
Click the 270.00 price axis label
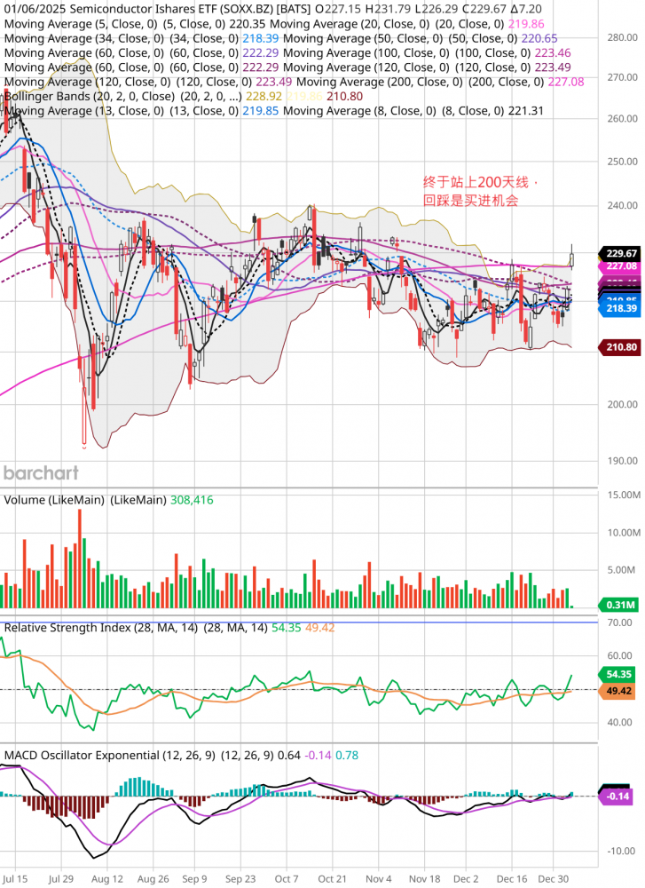click(x=622, y=77)
